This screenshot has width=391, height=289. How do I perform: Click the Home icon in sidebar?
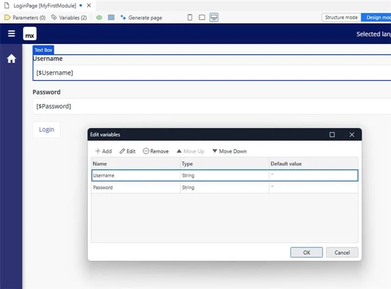(x=11, y=59)
